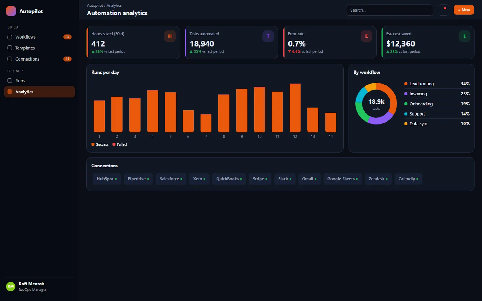
Task: Open Workflows in the sidebar
Action: coord(39,37)
